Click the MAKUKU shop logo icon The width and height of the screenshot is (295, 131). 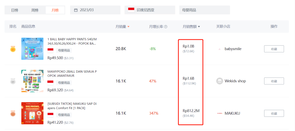pos(219,113)
